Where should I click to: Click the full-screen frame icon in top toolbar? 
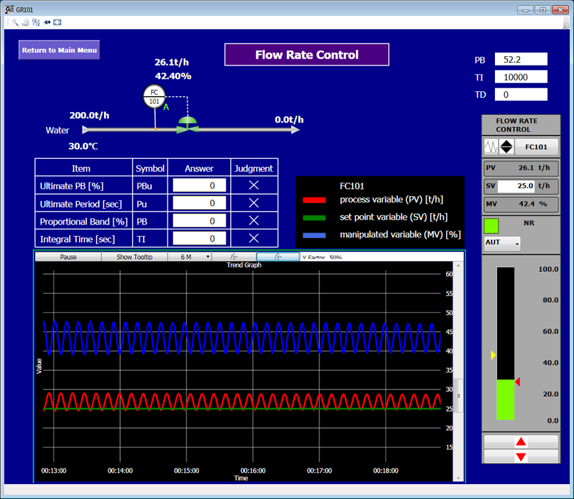pos(57,22)
